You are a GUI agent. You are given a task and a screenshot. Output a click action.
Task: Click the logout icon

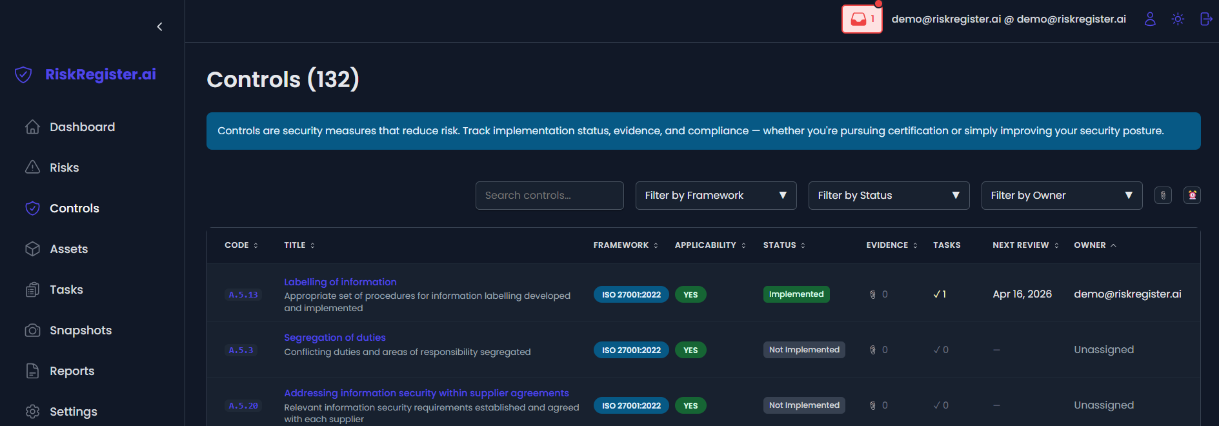pos(1205,19)
